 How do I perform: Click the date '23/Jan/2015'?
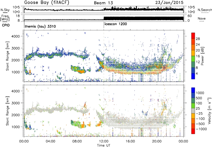[x=169, y=2]
